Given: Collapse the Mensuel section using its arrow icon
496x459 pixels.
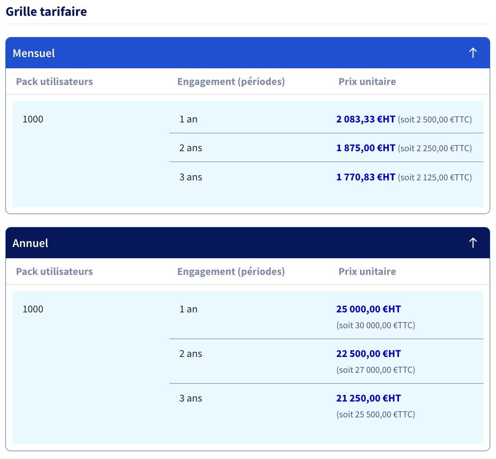Looking at the screenshot, I should point(473,53).
